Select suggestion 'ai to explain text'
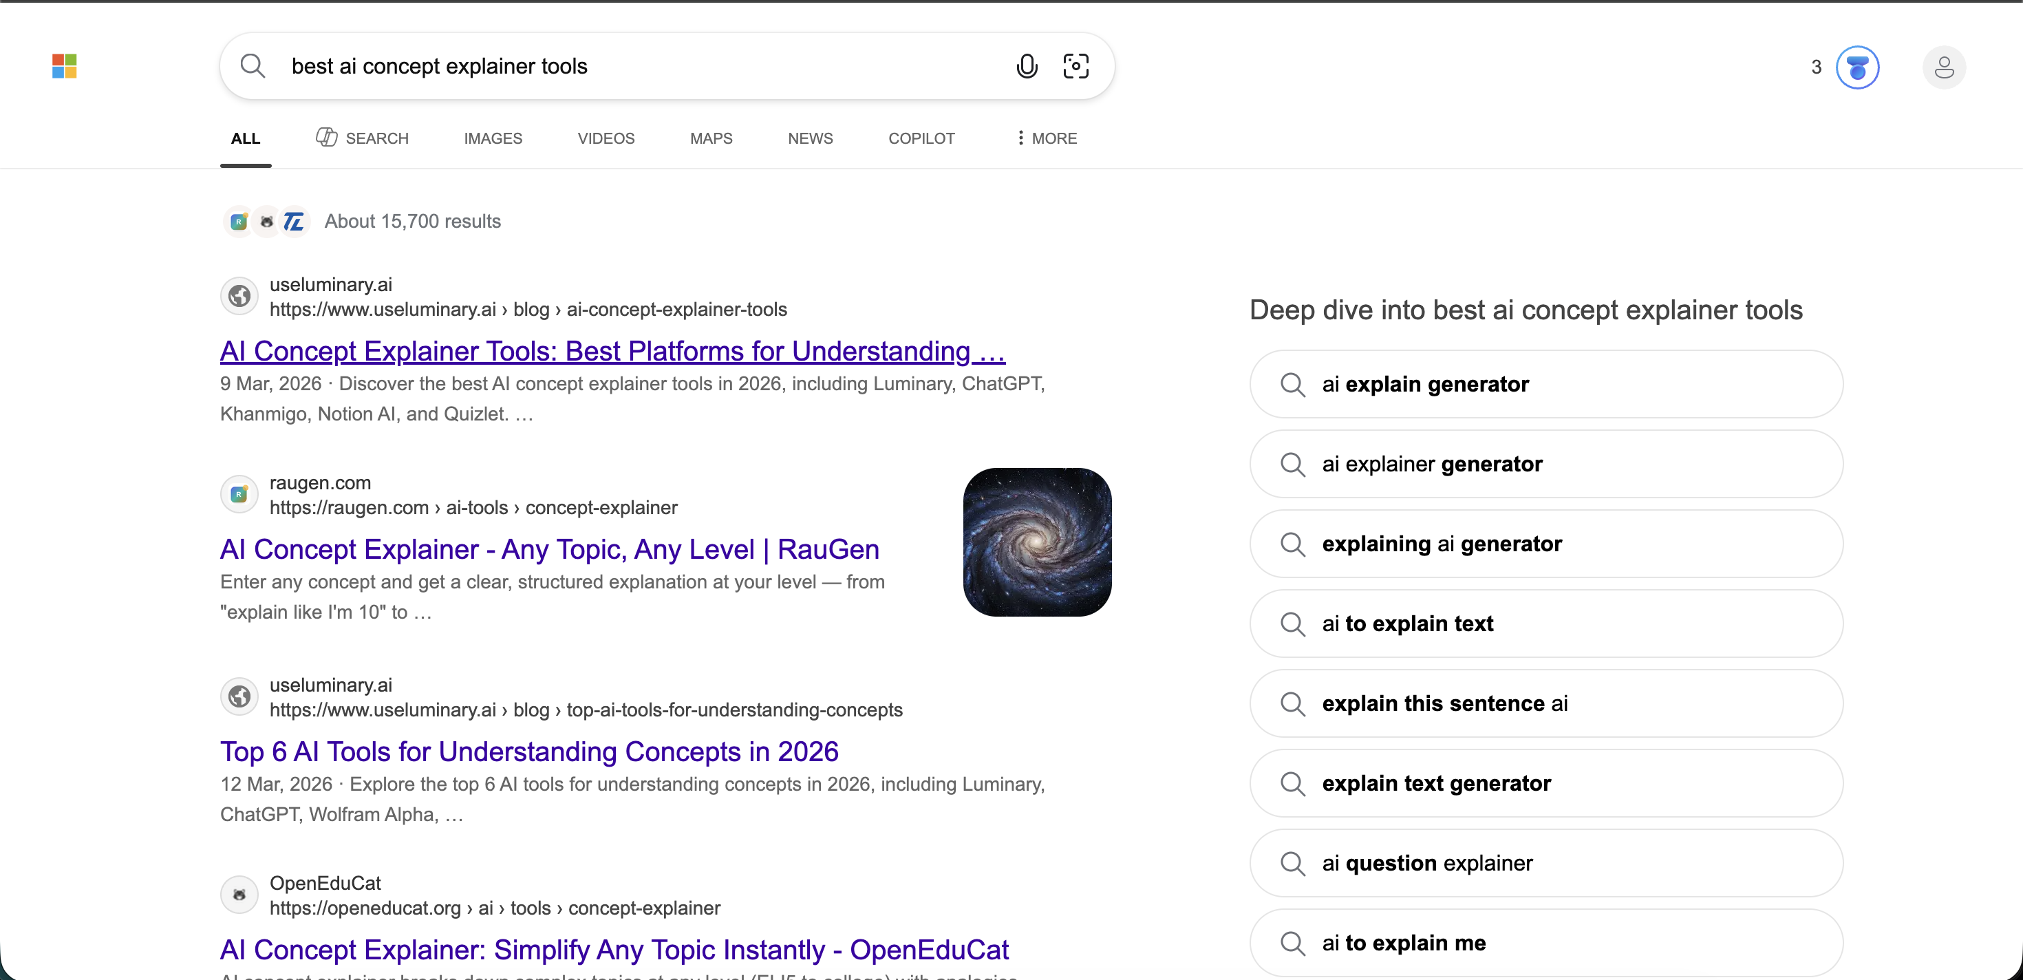This screenshot has width=2023, height=980. click(x=1545, y=624)
